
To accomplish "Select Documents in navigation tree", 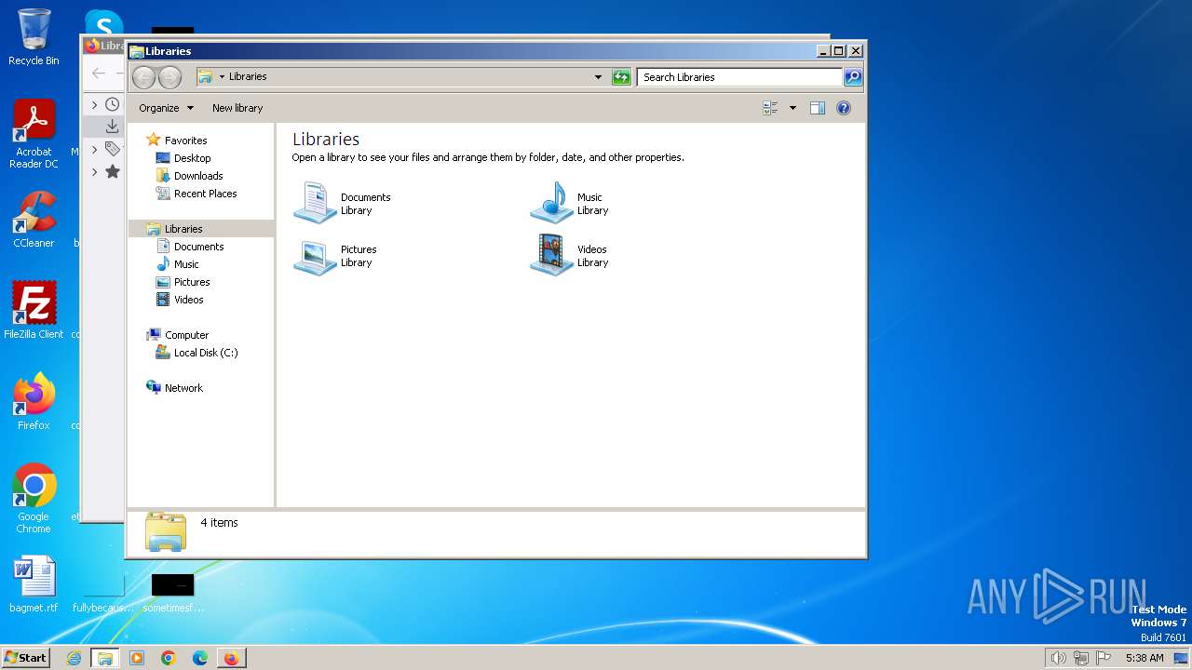I will [x=198, y=247].
